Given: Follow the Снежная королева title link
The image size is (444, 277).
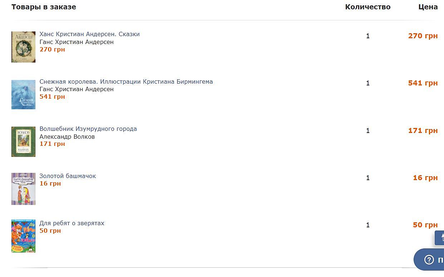Looking at the screenshot, I should (126, 81).
